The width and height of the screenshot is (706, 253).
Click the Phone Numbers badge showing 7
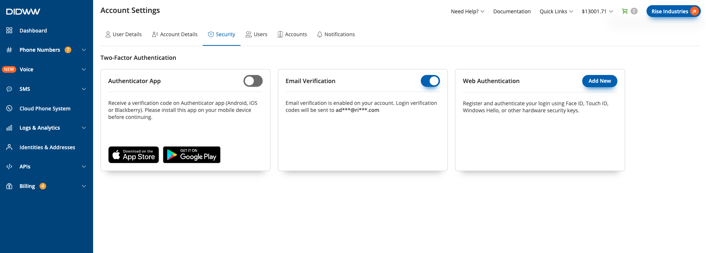(68, 50)
